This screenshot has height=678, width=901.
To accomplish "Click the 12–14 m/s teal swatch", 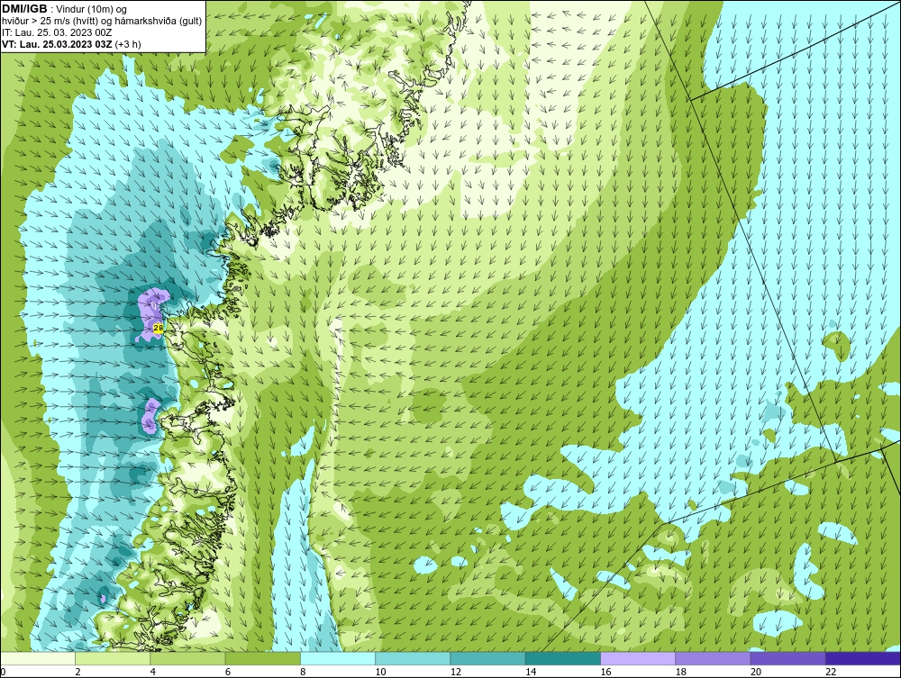I will tap(487, 658).
